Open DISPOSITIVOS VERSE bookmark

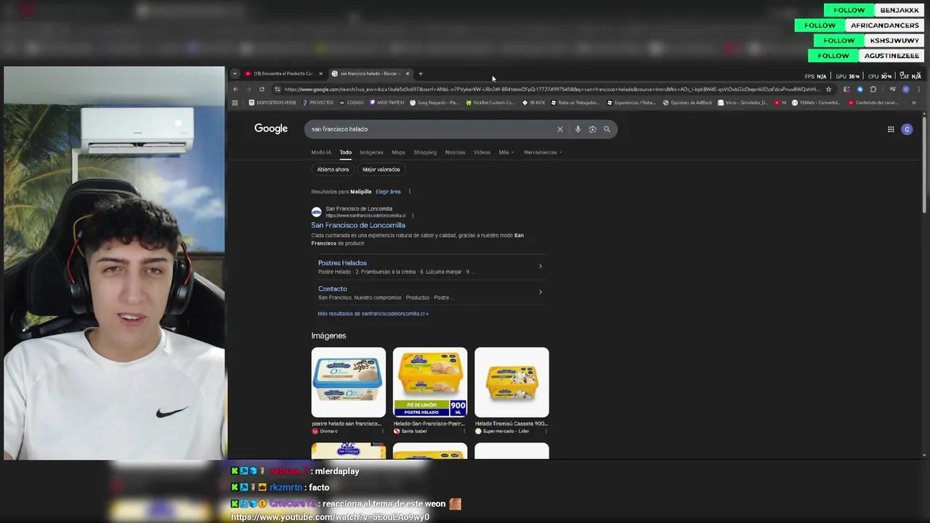pyautogui.click(x=272, y=102)
